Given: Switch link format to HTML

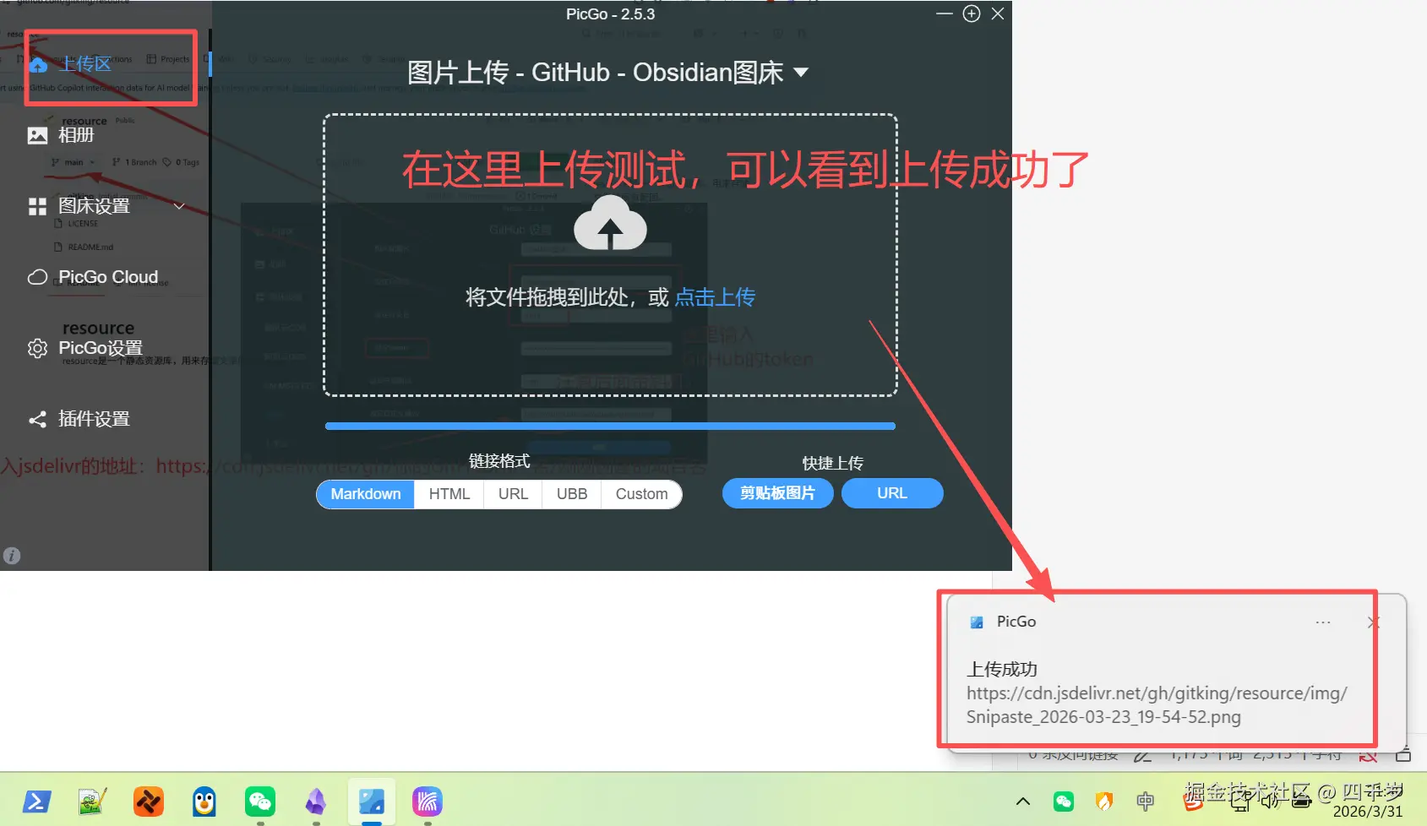Looking at the screenshot, I should pyautogui.click(x=449, y=494).
